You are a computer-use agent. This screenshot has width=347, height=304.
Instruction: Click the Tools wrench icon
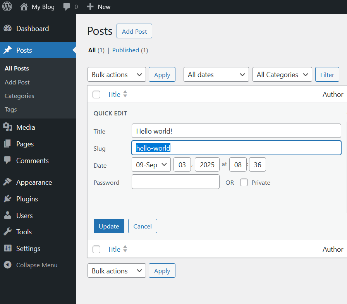coord(7,232)
